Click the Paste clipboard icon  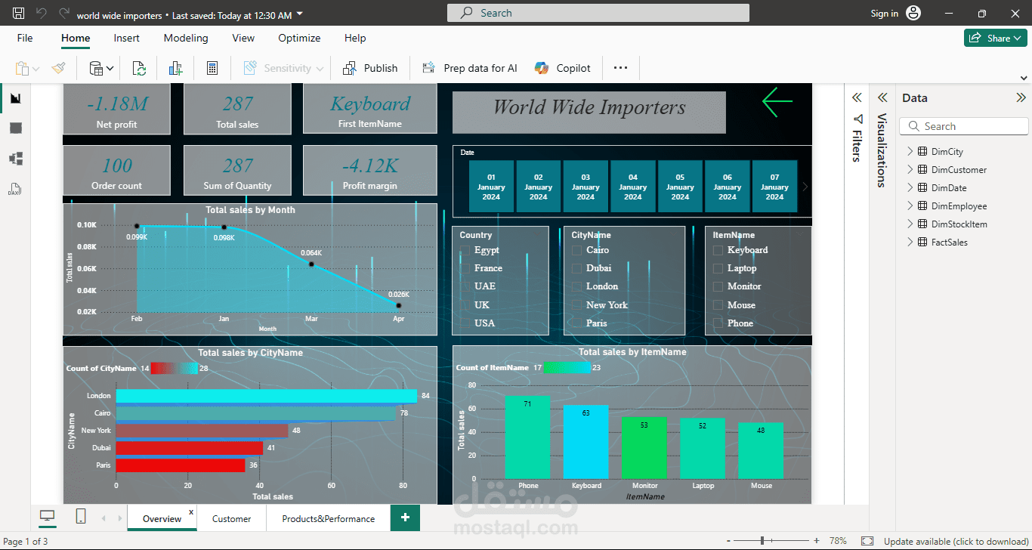pos(23,68)
